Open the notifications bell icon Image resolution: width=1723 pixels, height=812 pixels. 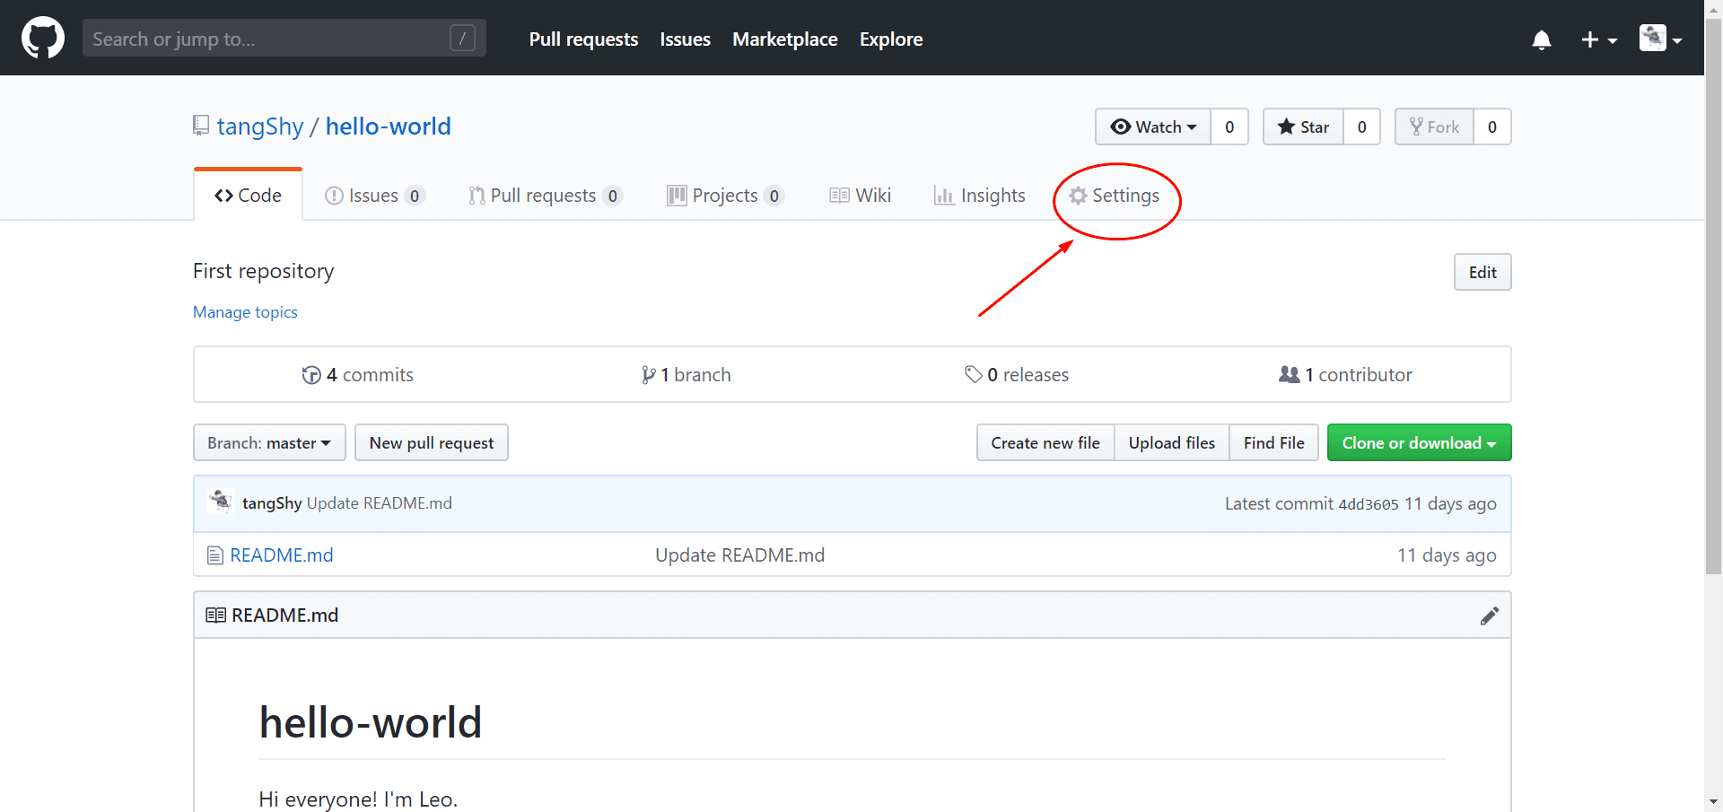(x=1542, y=39)
